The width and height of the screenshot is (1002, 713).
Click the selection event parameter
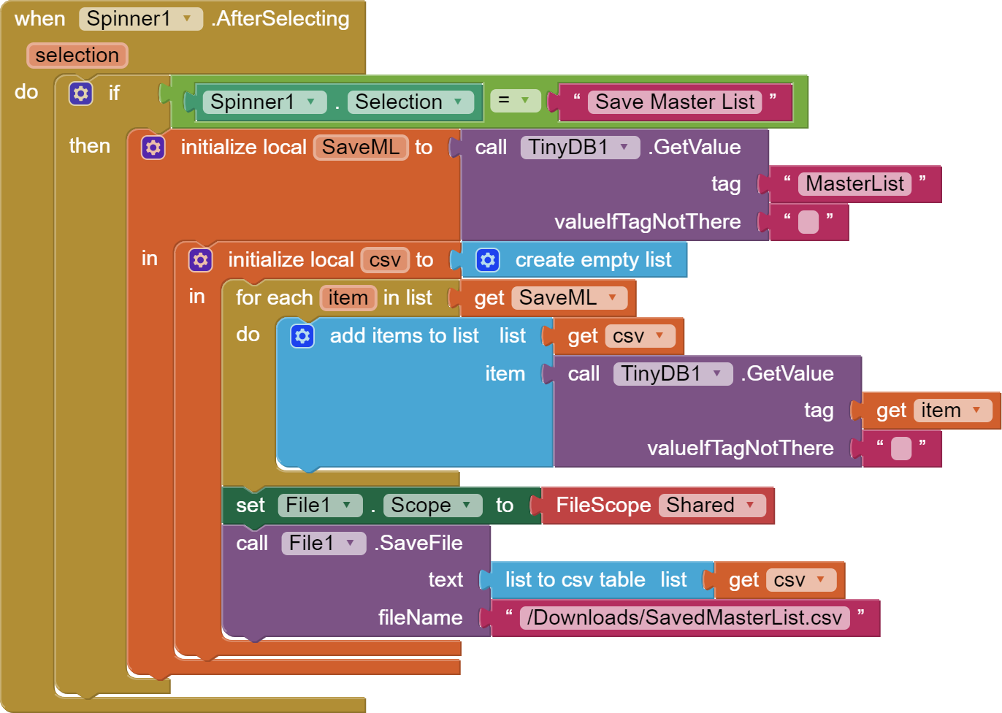(x=77, y=56)
